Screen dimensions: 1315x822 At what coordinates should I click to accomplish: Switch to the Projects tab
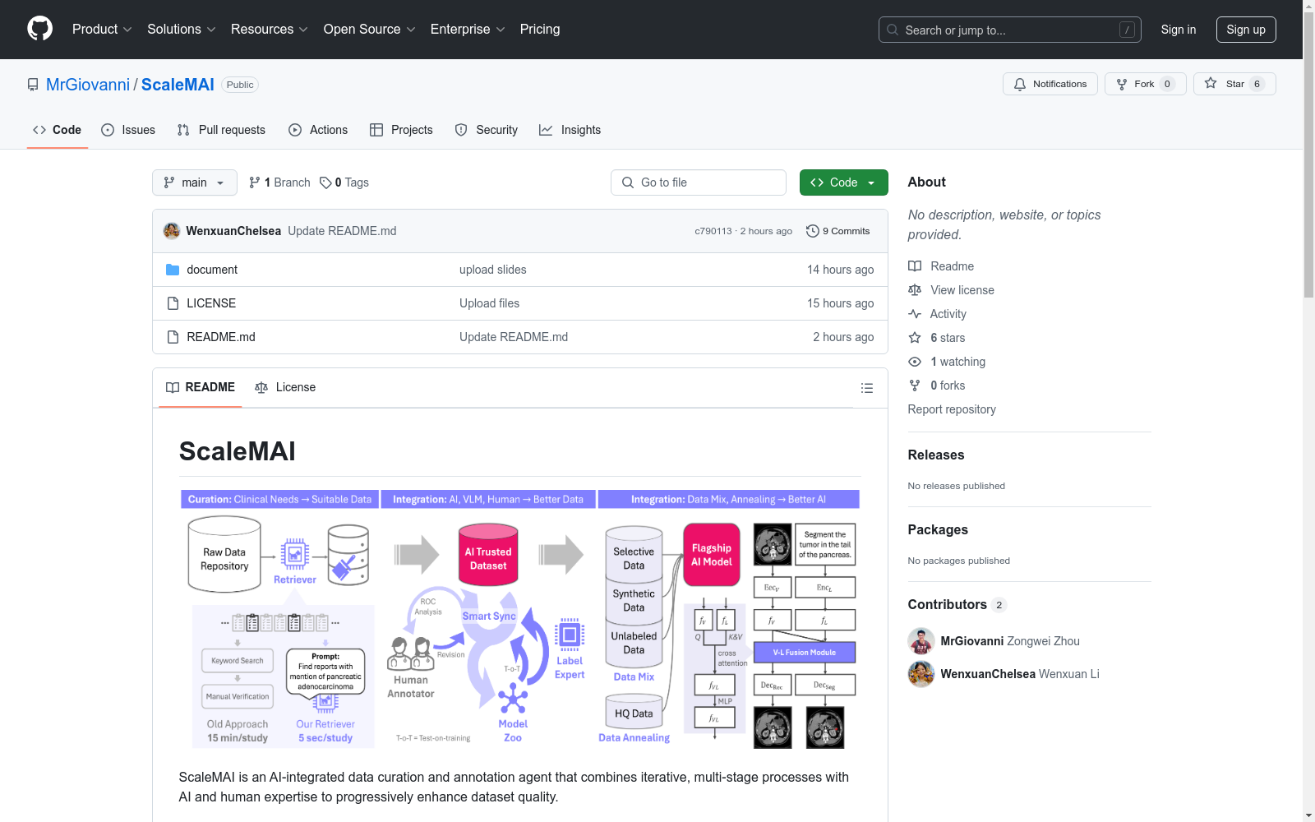pos(401,130)
